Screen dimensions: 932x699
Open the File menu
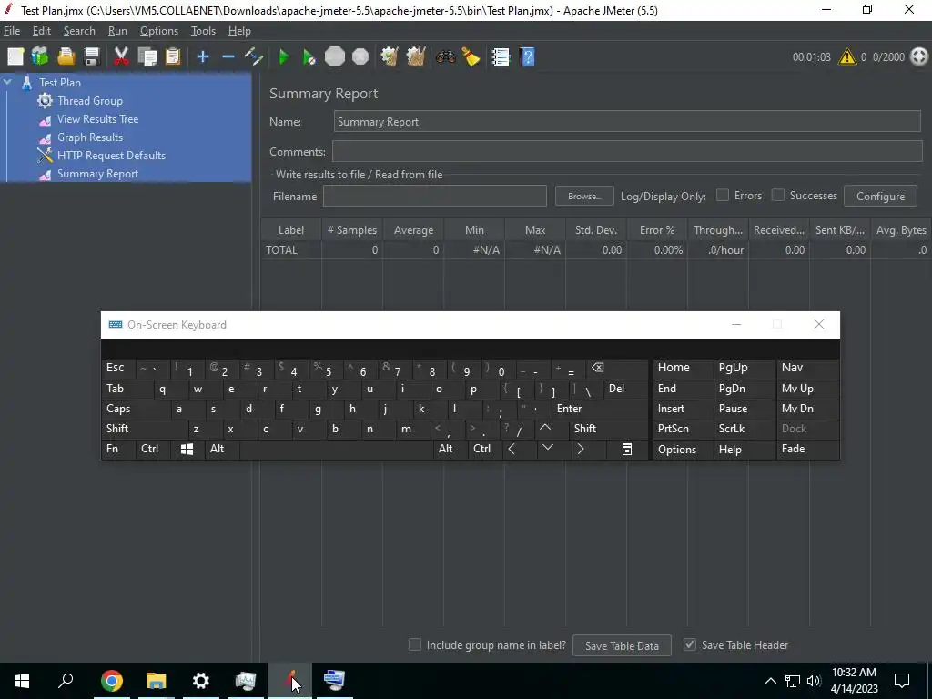[x=12, y=31]
